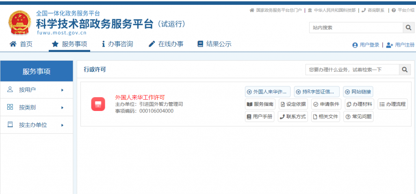Open 联系方式 button
Screen dimensions: 416x194
[x=293, y=117]
